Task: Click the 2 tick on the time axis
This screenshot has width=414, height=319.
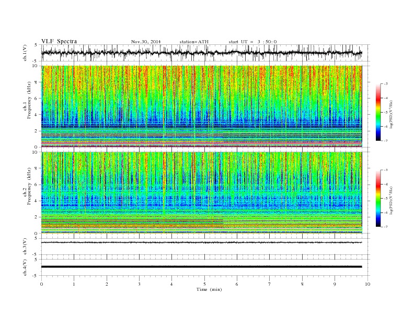Action: point(107,284)
